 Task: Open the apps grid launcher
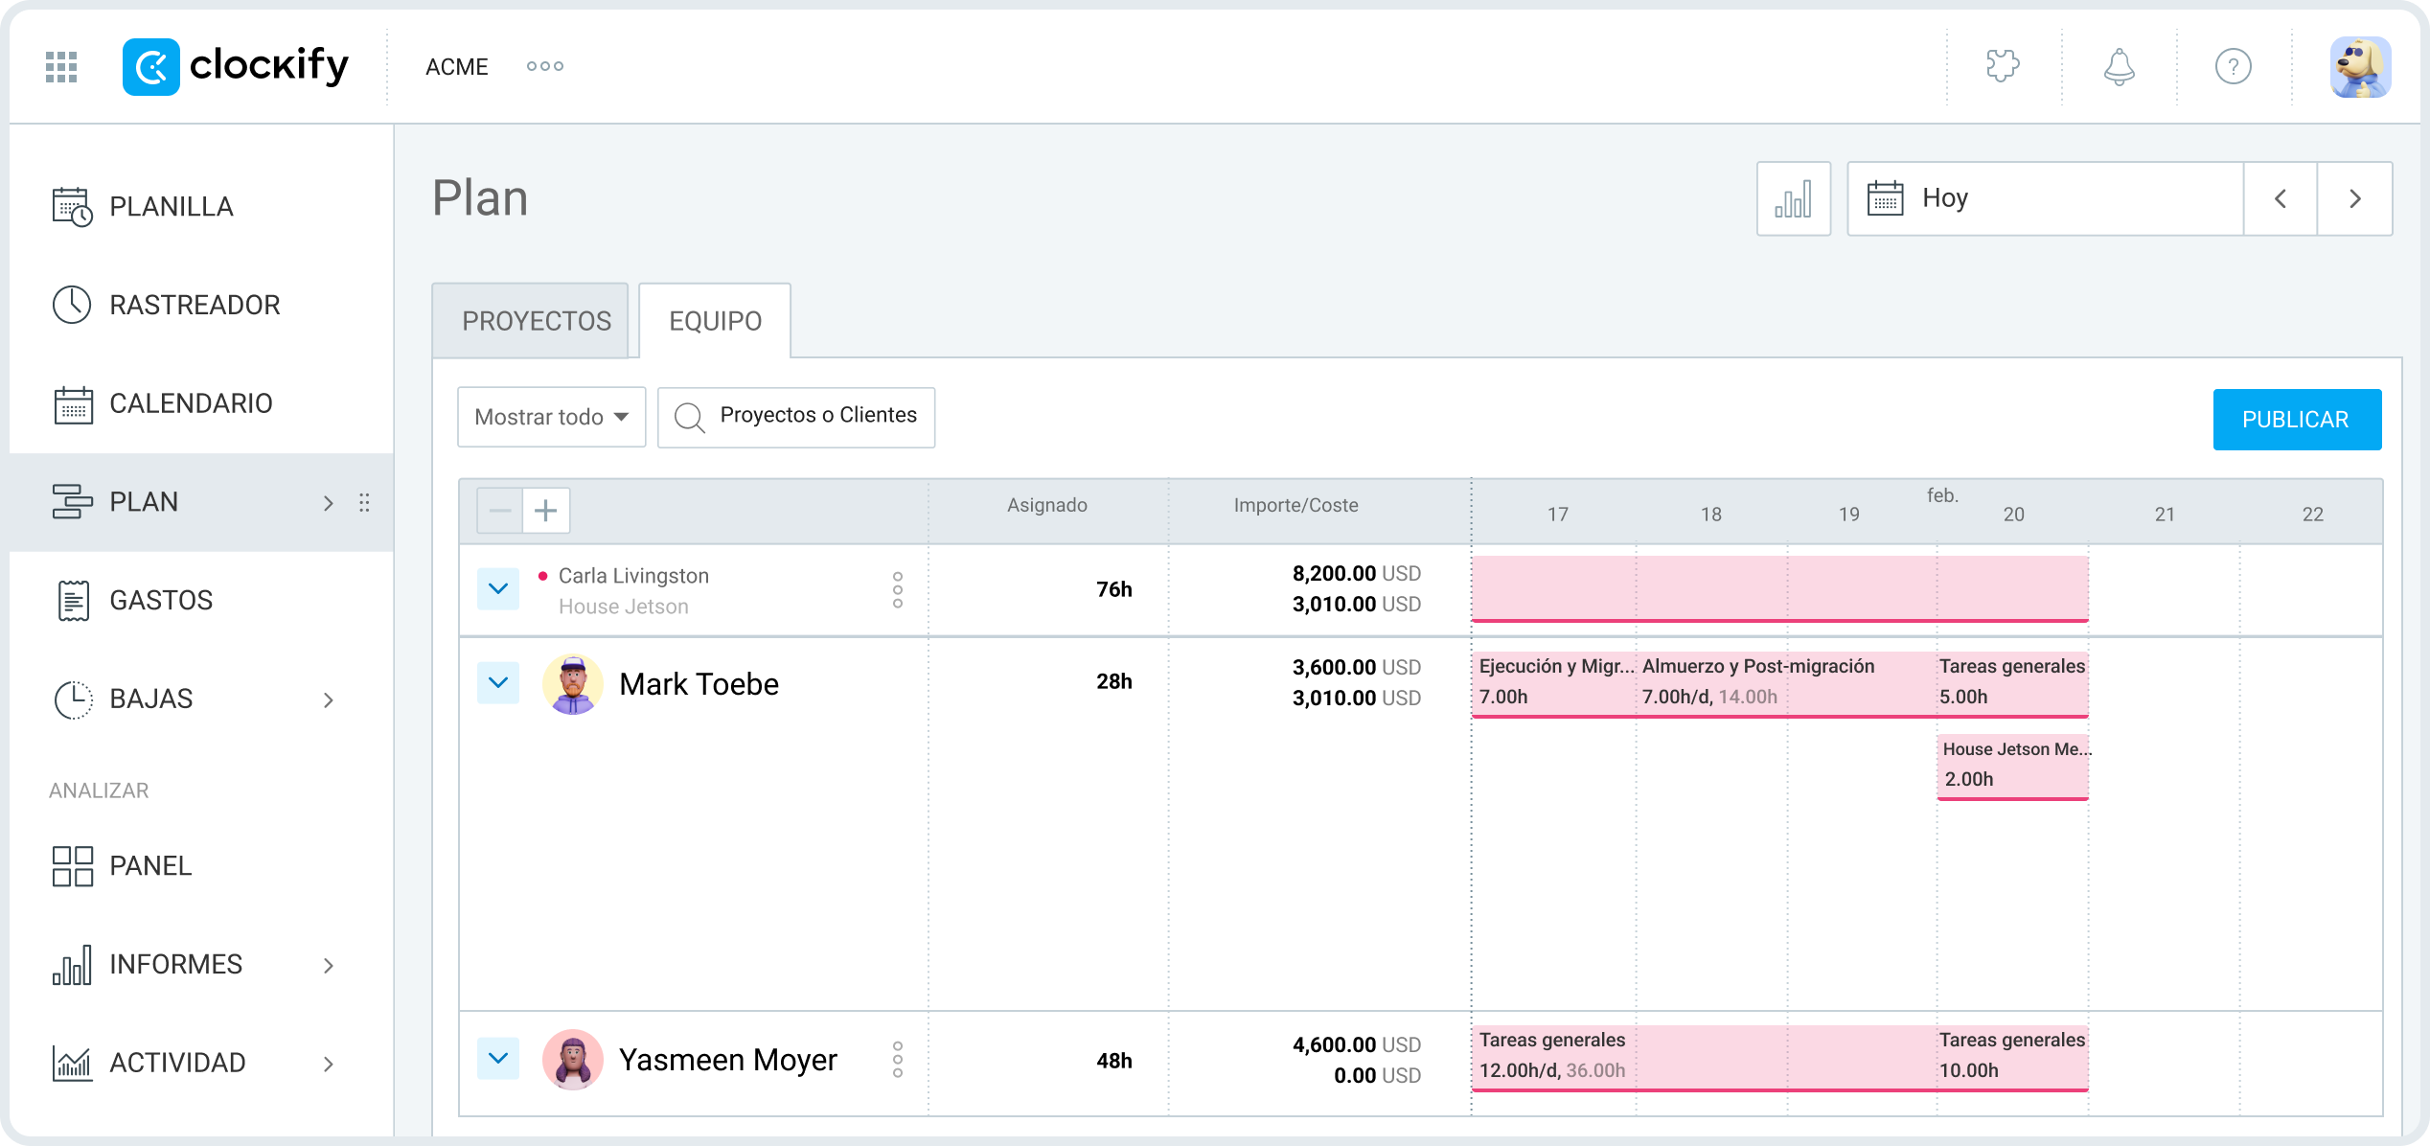tap(59, 66)
